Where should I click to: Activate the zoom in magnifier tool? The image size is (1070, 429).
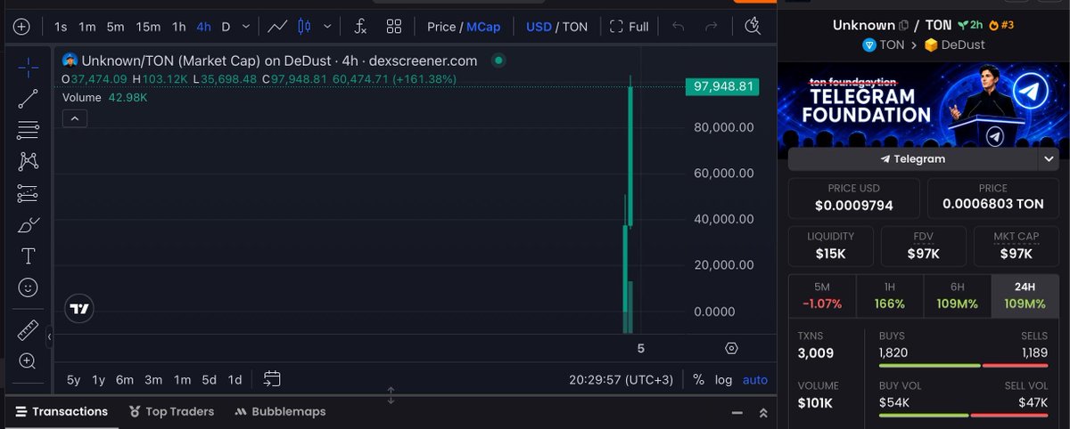pos(28,361)
